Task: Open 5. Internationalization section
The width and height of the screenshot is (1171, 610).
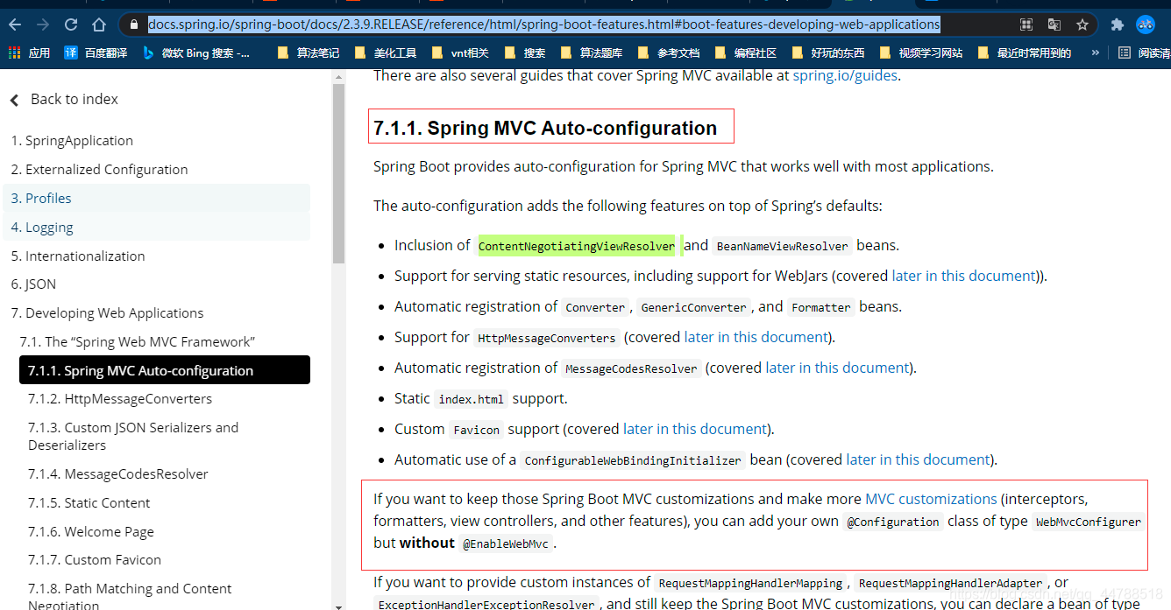Action: click(x=78, y=256)
